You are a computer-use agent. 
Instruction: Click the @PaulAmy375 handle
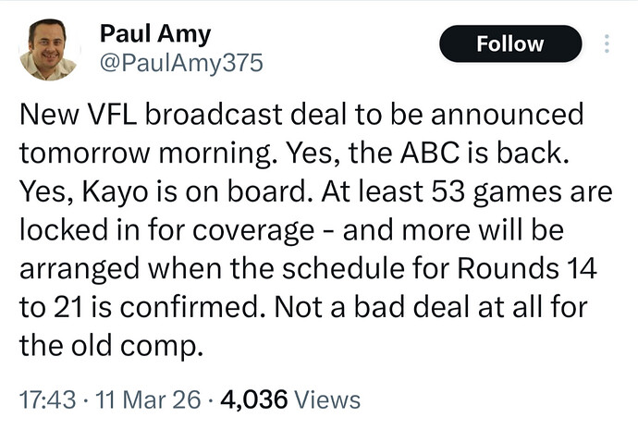tap(181, 63)
